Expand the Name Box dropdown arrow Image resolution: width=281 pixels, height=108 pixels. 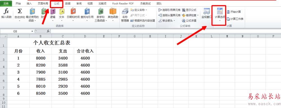point(32,31)
